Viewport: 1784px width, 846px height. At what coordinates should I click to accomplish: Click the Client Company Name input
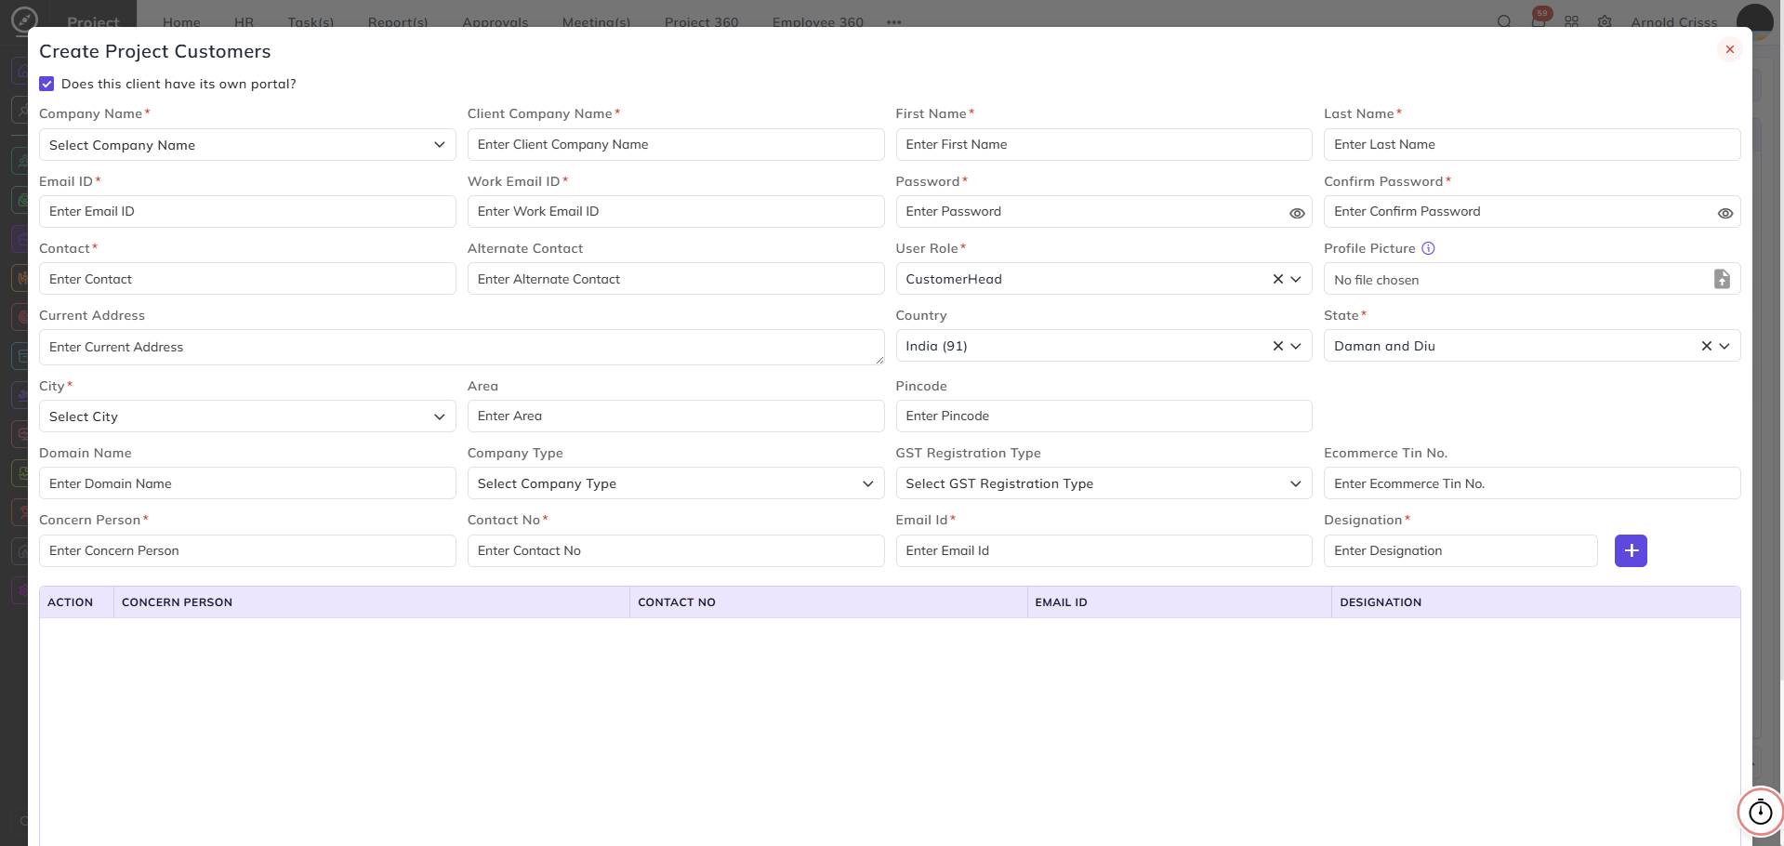tap(676, 144)
